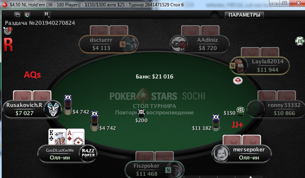Open the ПАРАМЕТРЫ options button

[244, 15]
